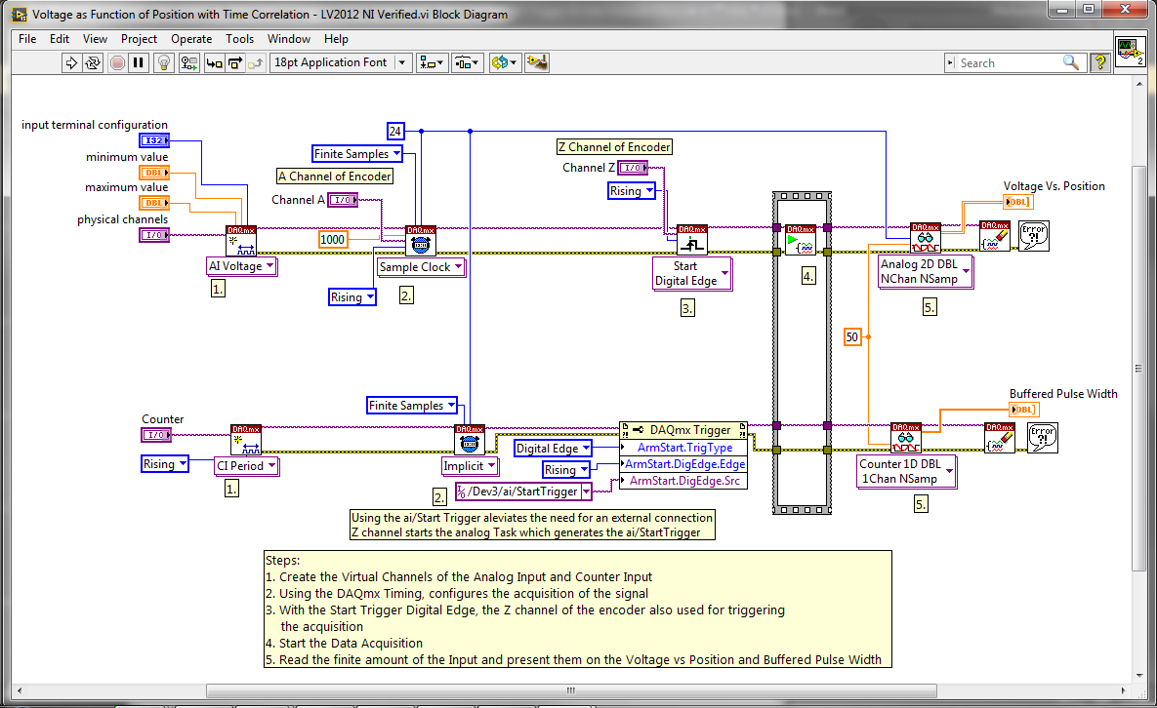The height and width of the screenshot is (708, 1157).
Task: Select the physical channels I/O terminal
Action: pos(154,235)
